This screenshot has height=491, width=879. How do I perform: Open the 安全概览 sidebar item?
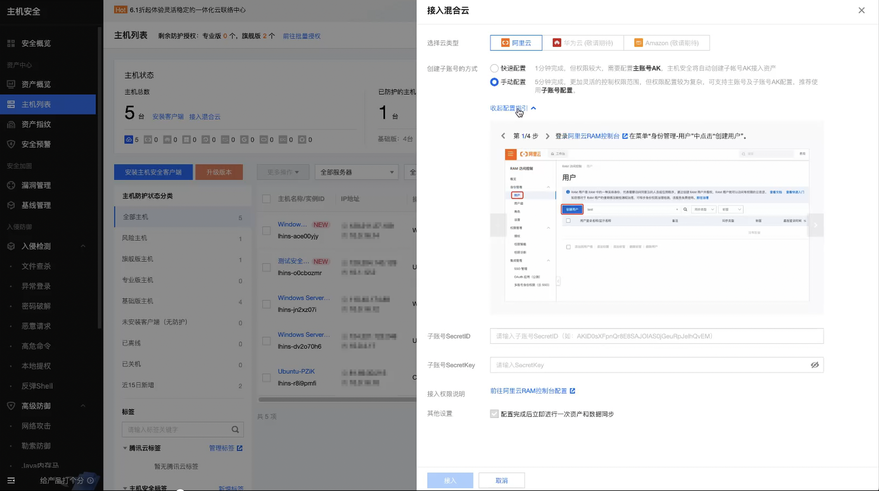pyautogui.click(x=36, y=43)
